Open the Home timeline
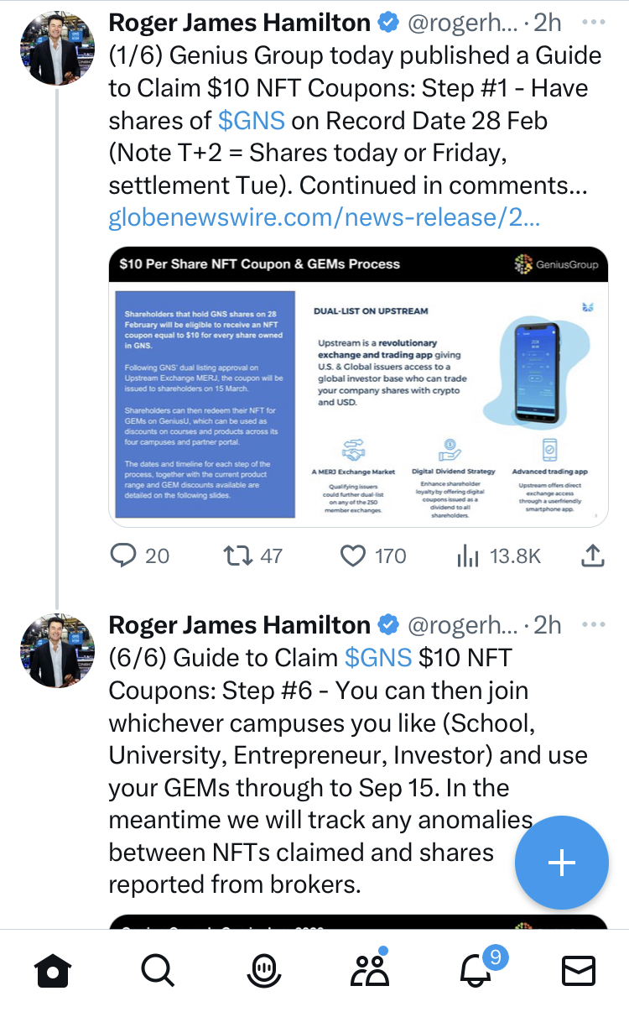The height and width of the screenshot is (1012, 629). pyautogui.click(x=54, y=970)
